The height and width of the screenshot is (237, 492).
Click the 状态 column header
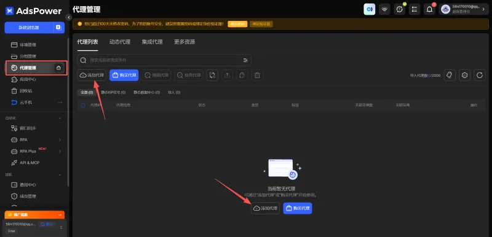(x=202, y=105)
